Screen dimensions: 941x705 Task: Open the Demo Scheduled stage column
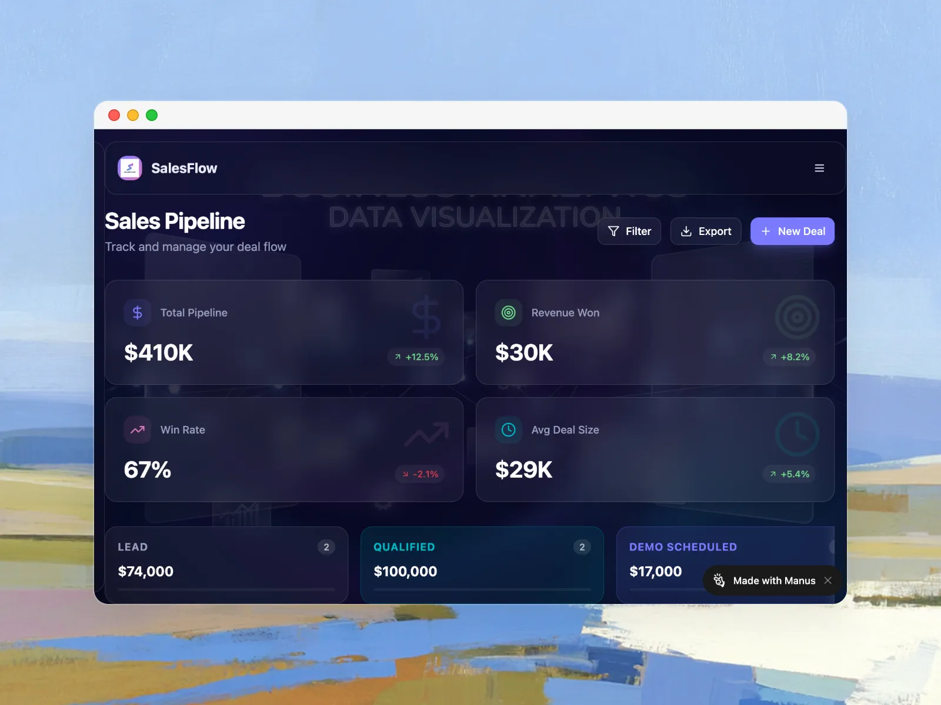click(x=683, y=547)
